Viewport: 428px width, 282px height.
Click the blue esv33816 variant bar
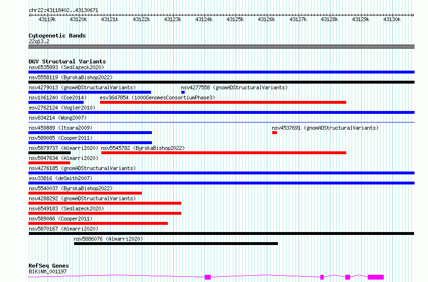tap(221, 183)
